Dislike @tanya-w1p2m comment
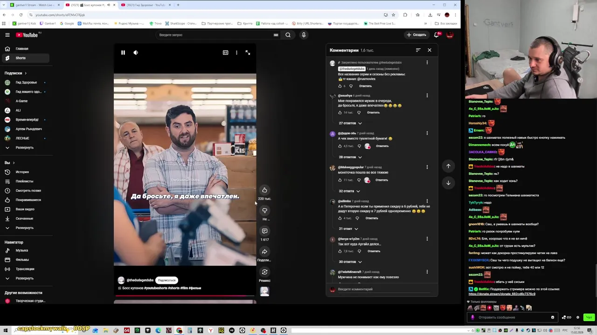 [359, 251]
